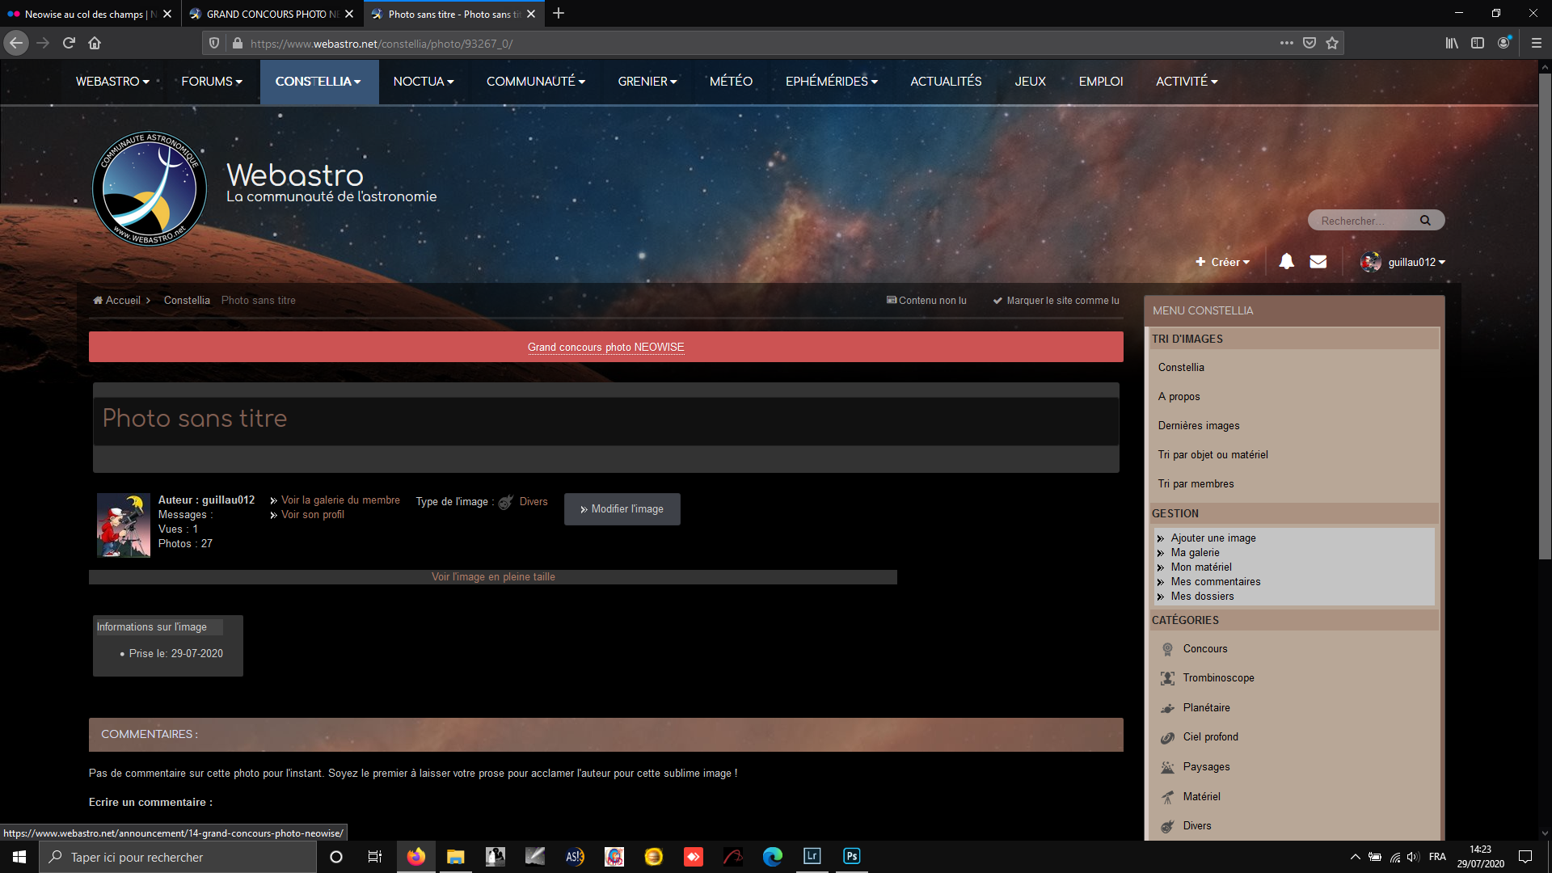Open the Firefox hamburger menu
Viewport: 1552px width, 873px height.
(1536, 43)
